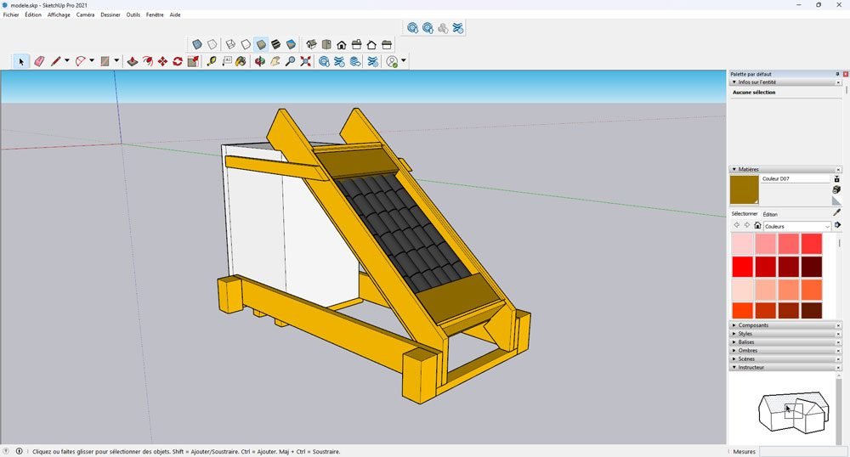The image size is (850, 457).
Task: Select the Rectangle shape tool
Action: [x=105, y=61]
